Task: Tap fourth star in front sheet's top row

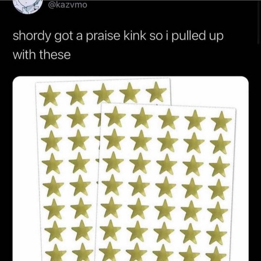Action: 194,120
